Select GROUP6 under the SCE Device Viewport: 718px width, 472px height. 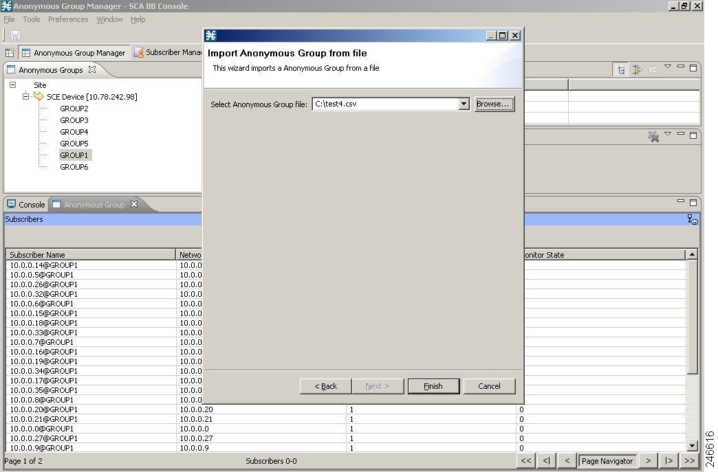point(74,167)
